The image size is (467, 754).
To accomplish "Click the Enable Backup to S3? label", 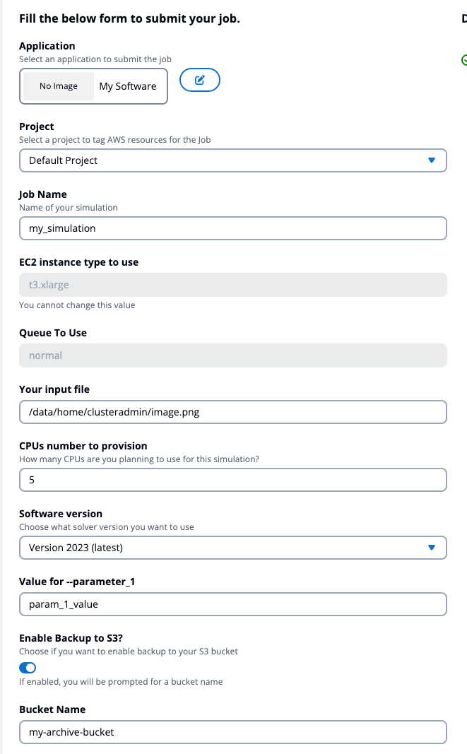I will tap(71, 638).
